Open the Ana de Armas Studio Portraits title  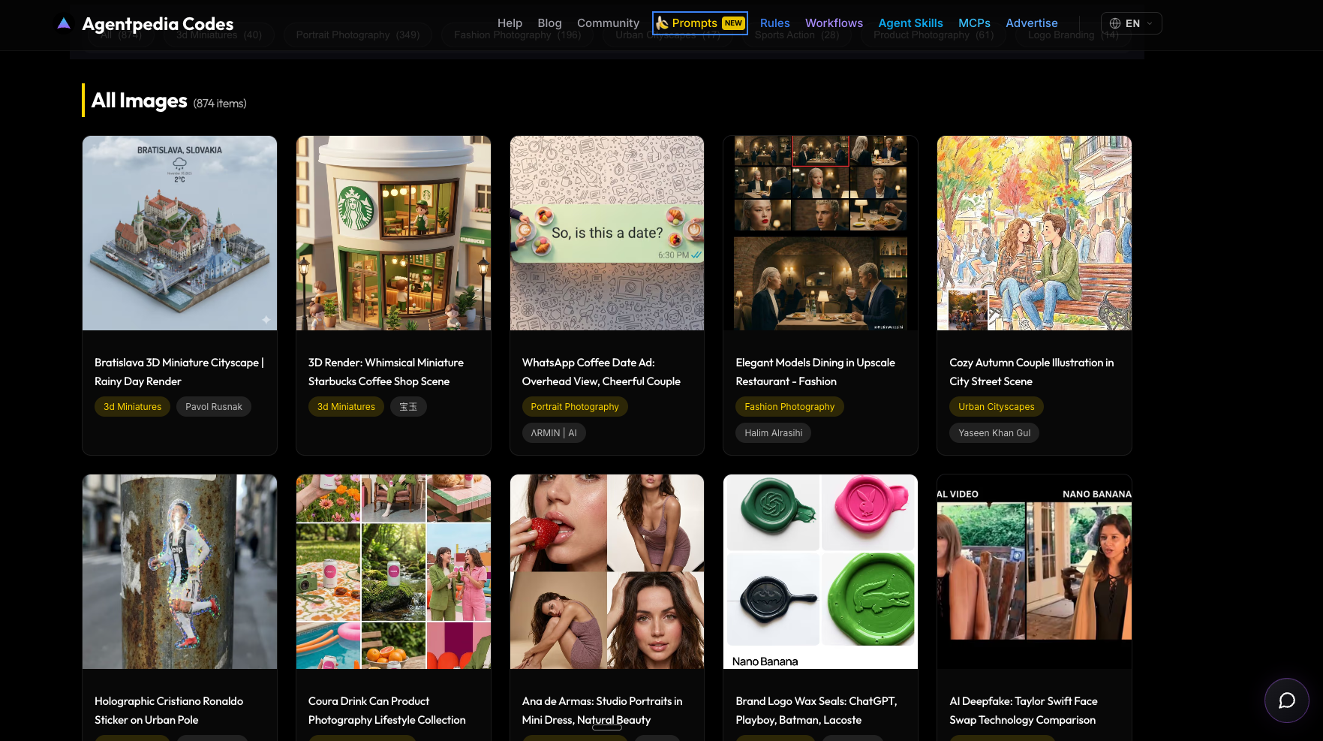pyautogui.click(x=602, y=710)
